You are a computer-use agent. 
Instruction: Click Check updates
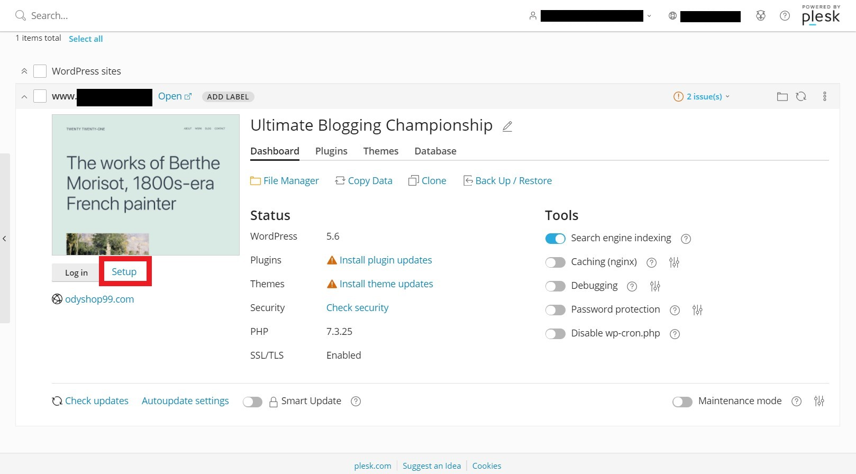90,401
